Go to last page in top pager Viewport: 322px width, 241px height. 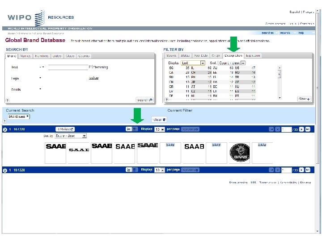(x=308, y=129)
